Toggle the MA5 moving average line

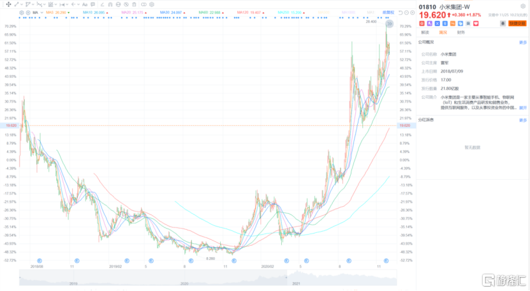(x=57, y=13)
